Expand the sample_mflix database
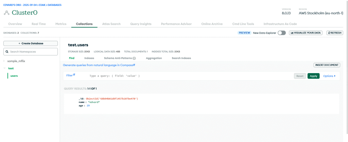Image resolution: width=348 pixels, height=142 pixels. click(x=4, y=61)
